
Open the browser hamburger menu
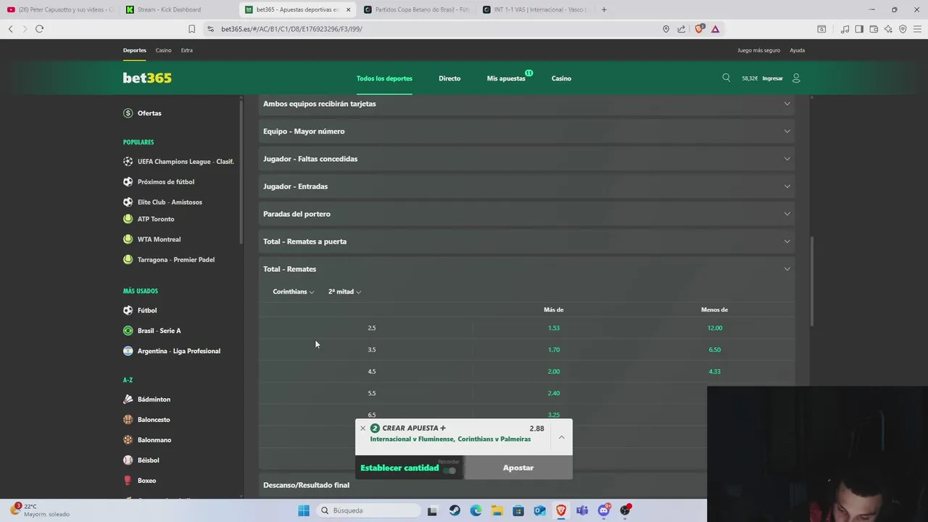pyautogui.click(x=917, y=29)
